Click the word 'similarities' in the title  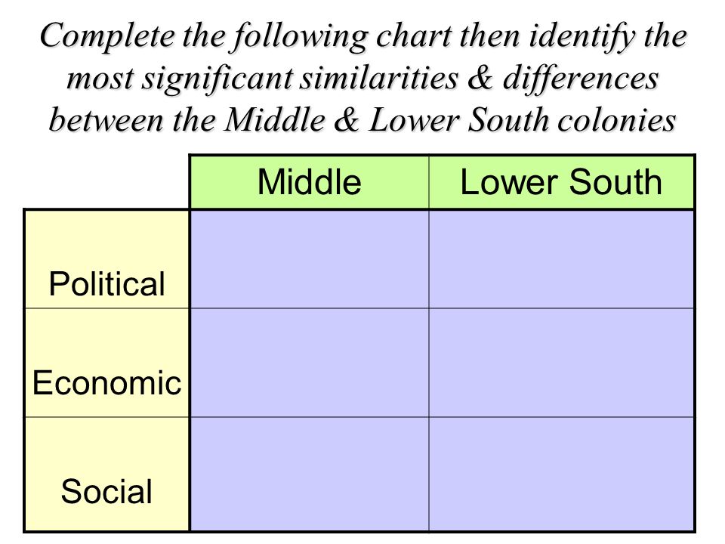379,78
